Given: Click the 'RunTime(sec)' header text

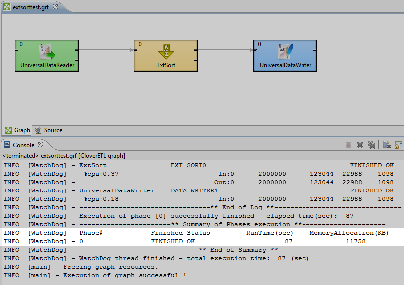Looking at the screenshot, I should tap(270, 233).
